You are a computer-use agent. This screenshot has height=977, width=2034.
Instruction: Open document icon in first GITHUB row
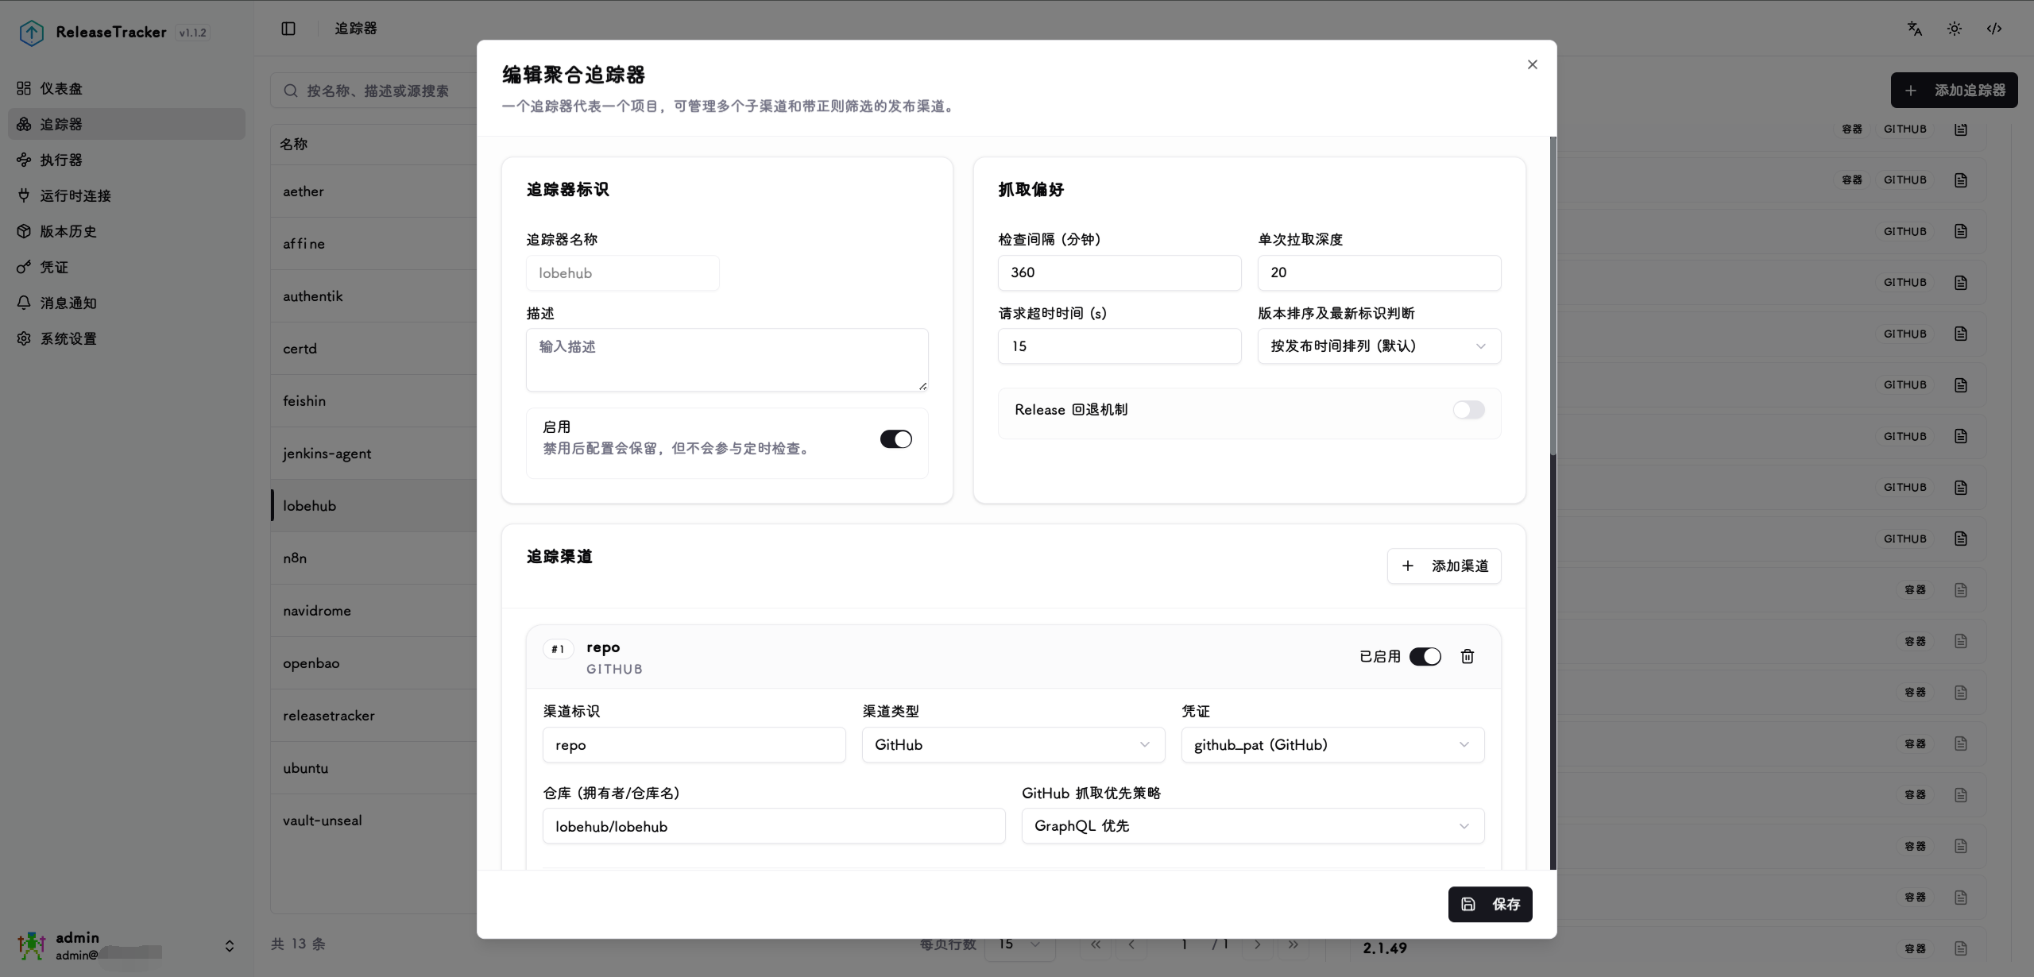click(x=1961, y=129)
